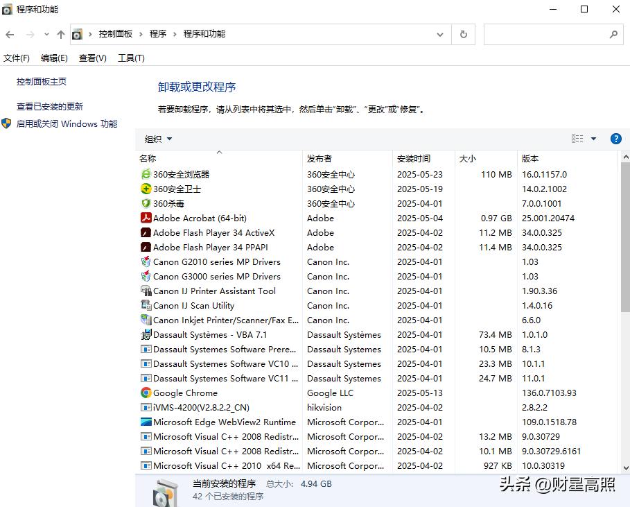Select the Adobe Acrobat (64-bit) icon

point(146,218)
